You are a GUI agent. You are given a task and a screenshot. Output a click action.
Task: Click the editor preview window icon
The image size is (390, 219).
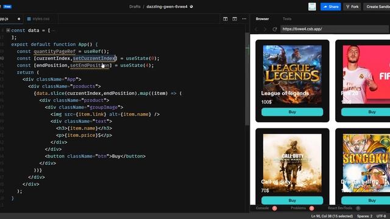[235, 19]
